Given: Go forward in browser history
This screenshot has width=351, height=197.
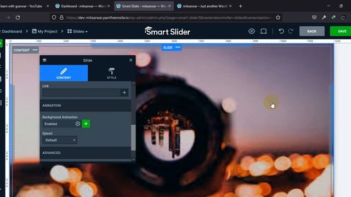Looking at the screenshot, I should [x=8, y=18].
